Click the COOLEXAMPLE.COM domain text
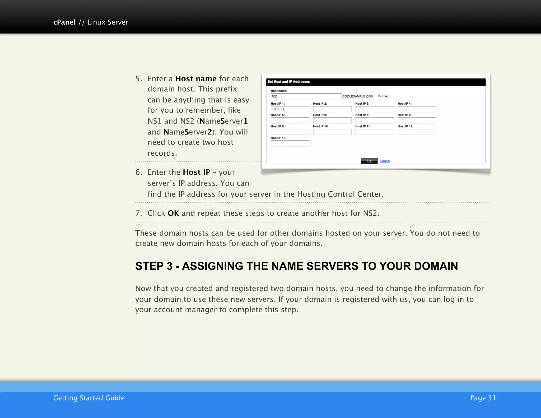The height and width of the screenshot is (418, 541). pos(358,96)
